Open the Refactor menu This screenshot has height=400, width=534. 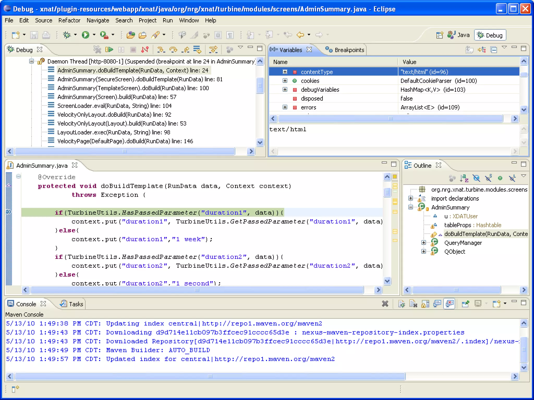tap(69, 20)
